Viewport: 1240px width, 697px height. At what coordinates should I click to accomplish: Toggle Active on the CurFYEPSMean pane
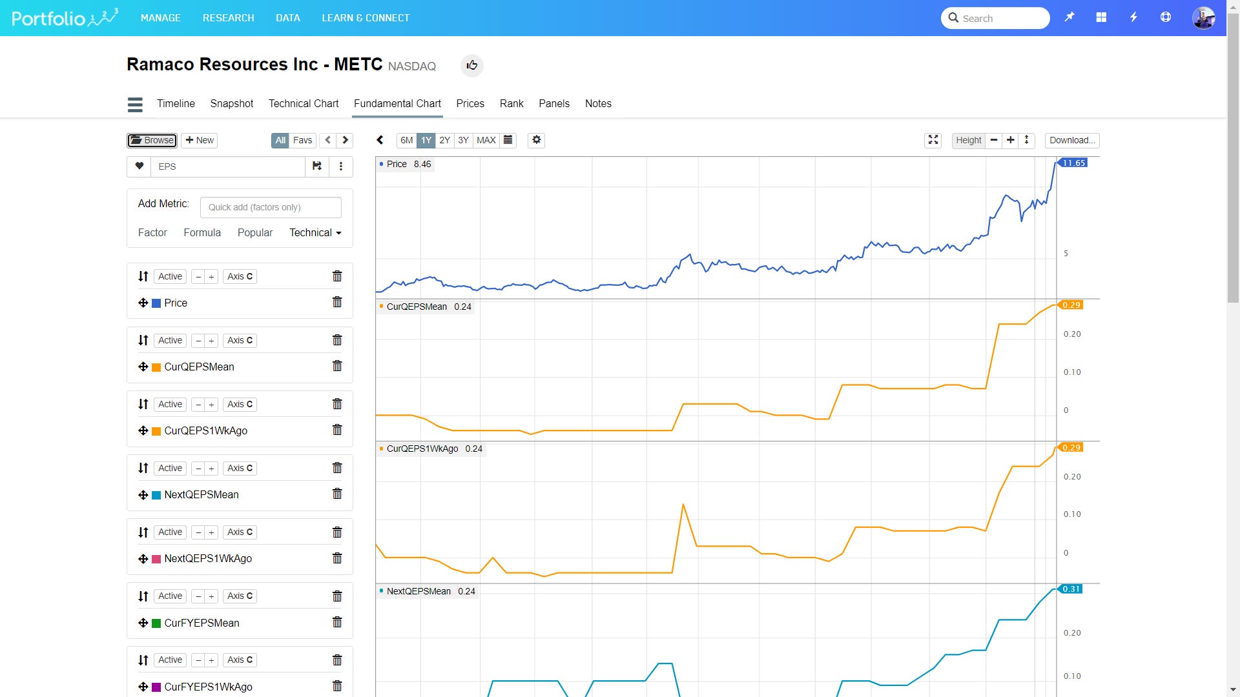170,596
